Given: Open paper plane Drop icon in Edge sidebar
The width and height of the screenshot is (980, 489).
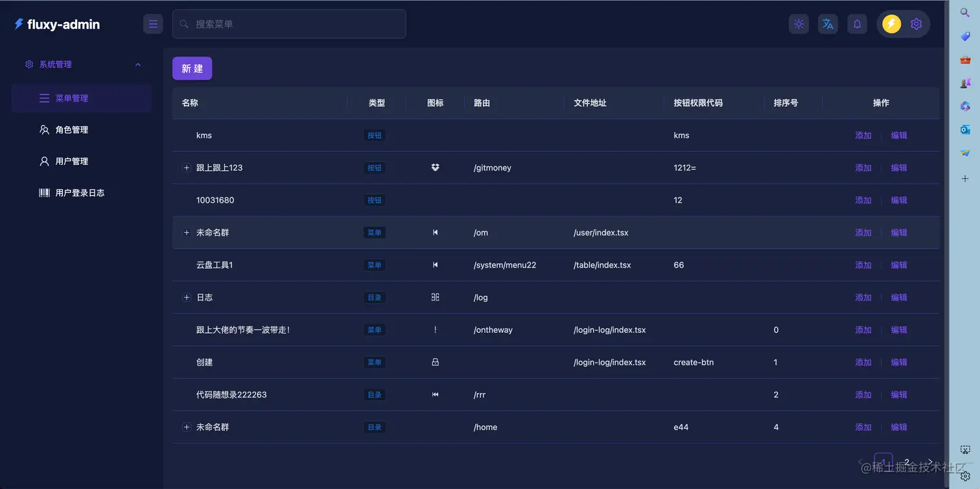Looking at the screenshot, I should click(965, 153).
